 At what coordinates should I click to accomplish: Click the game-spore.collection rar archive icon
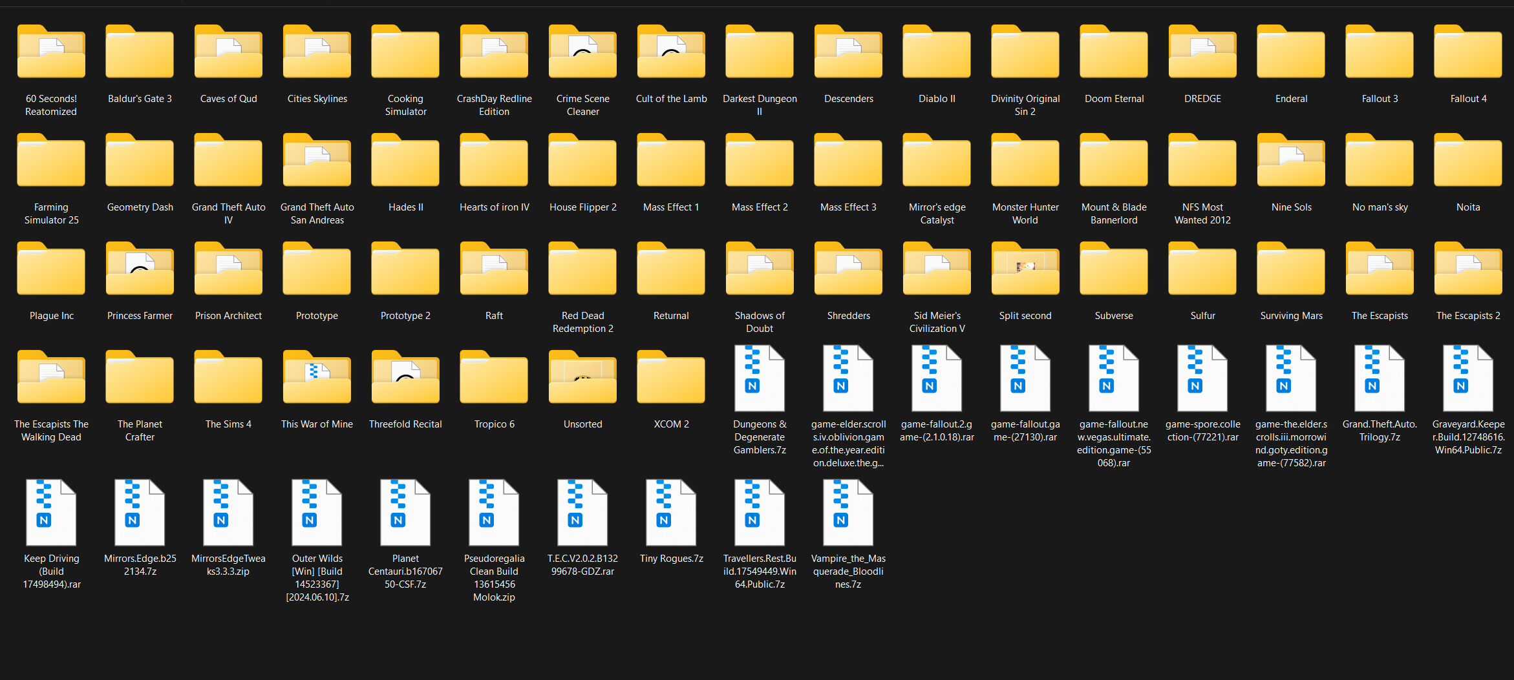1202,378
